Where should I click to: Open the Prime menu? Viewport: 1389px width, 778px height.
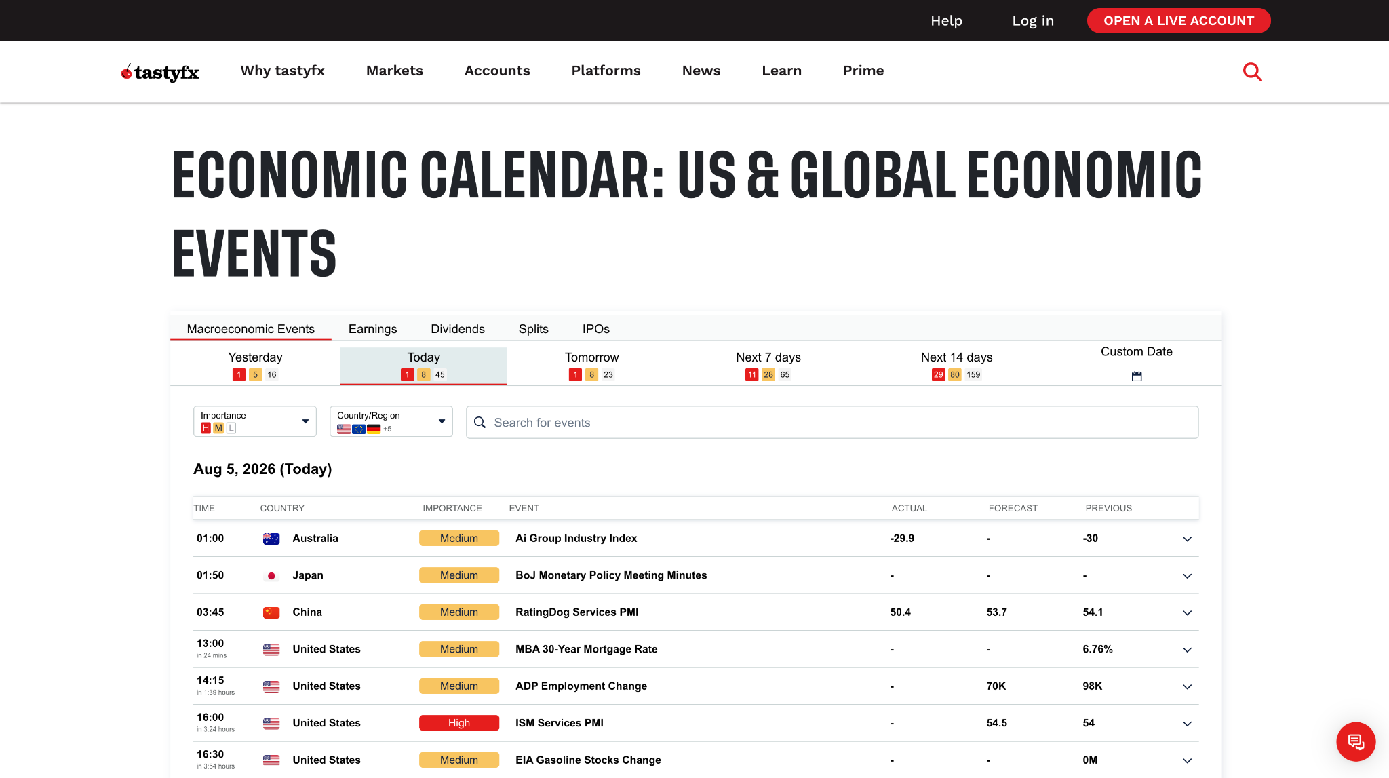point(863,71)
